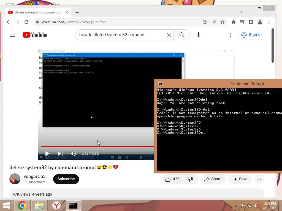Screen dimensions: 282x211
Task: Open a new Chrome tab
Action: (77, 12)
